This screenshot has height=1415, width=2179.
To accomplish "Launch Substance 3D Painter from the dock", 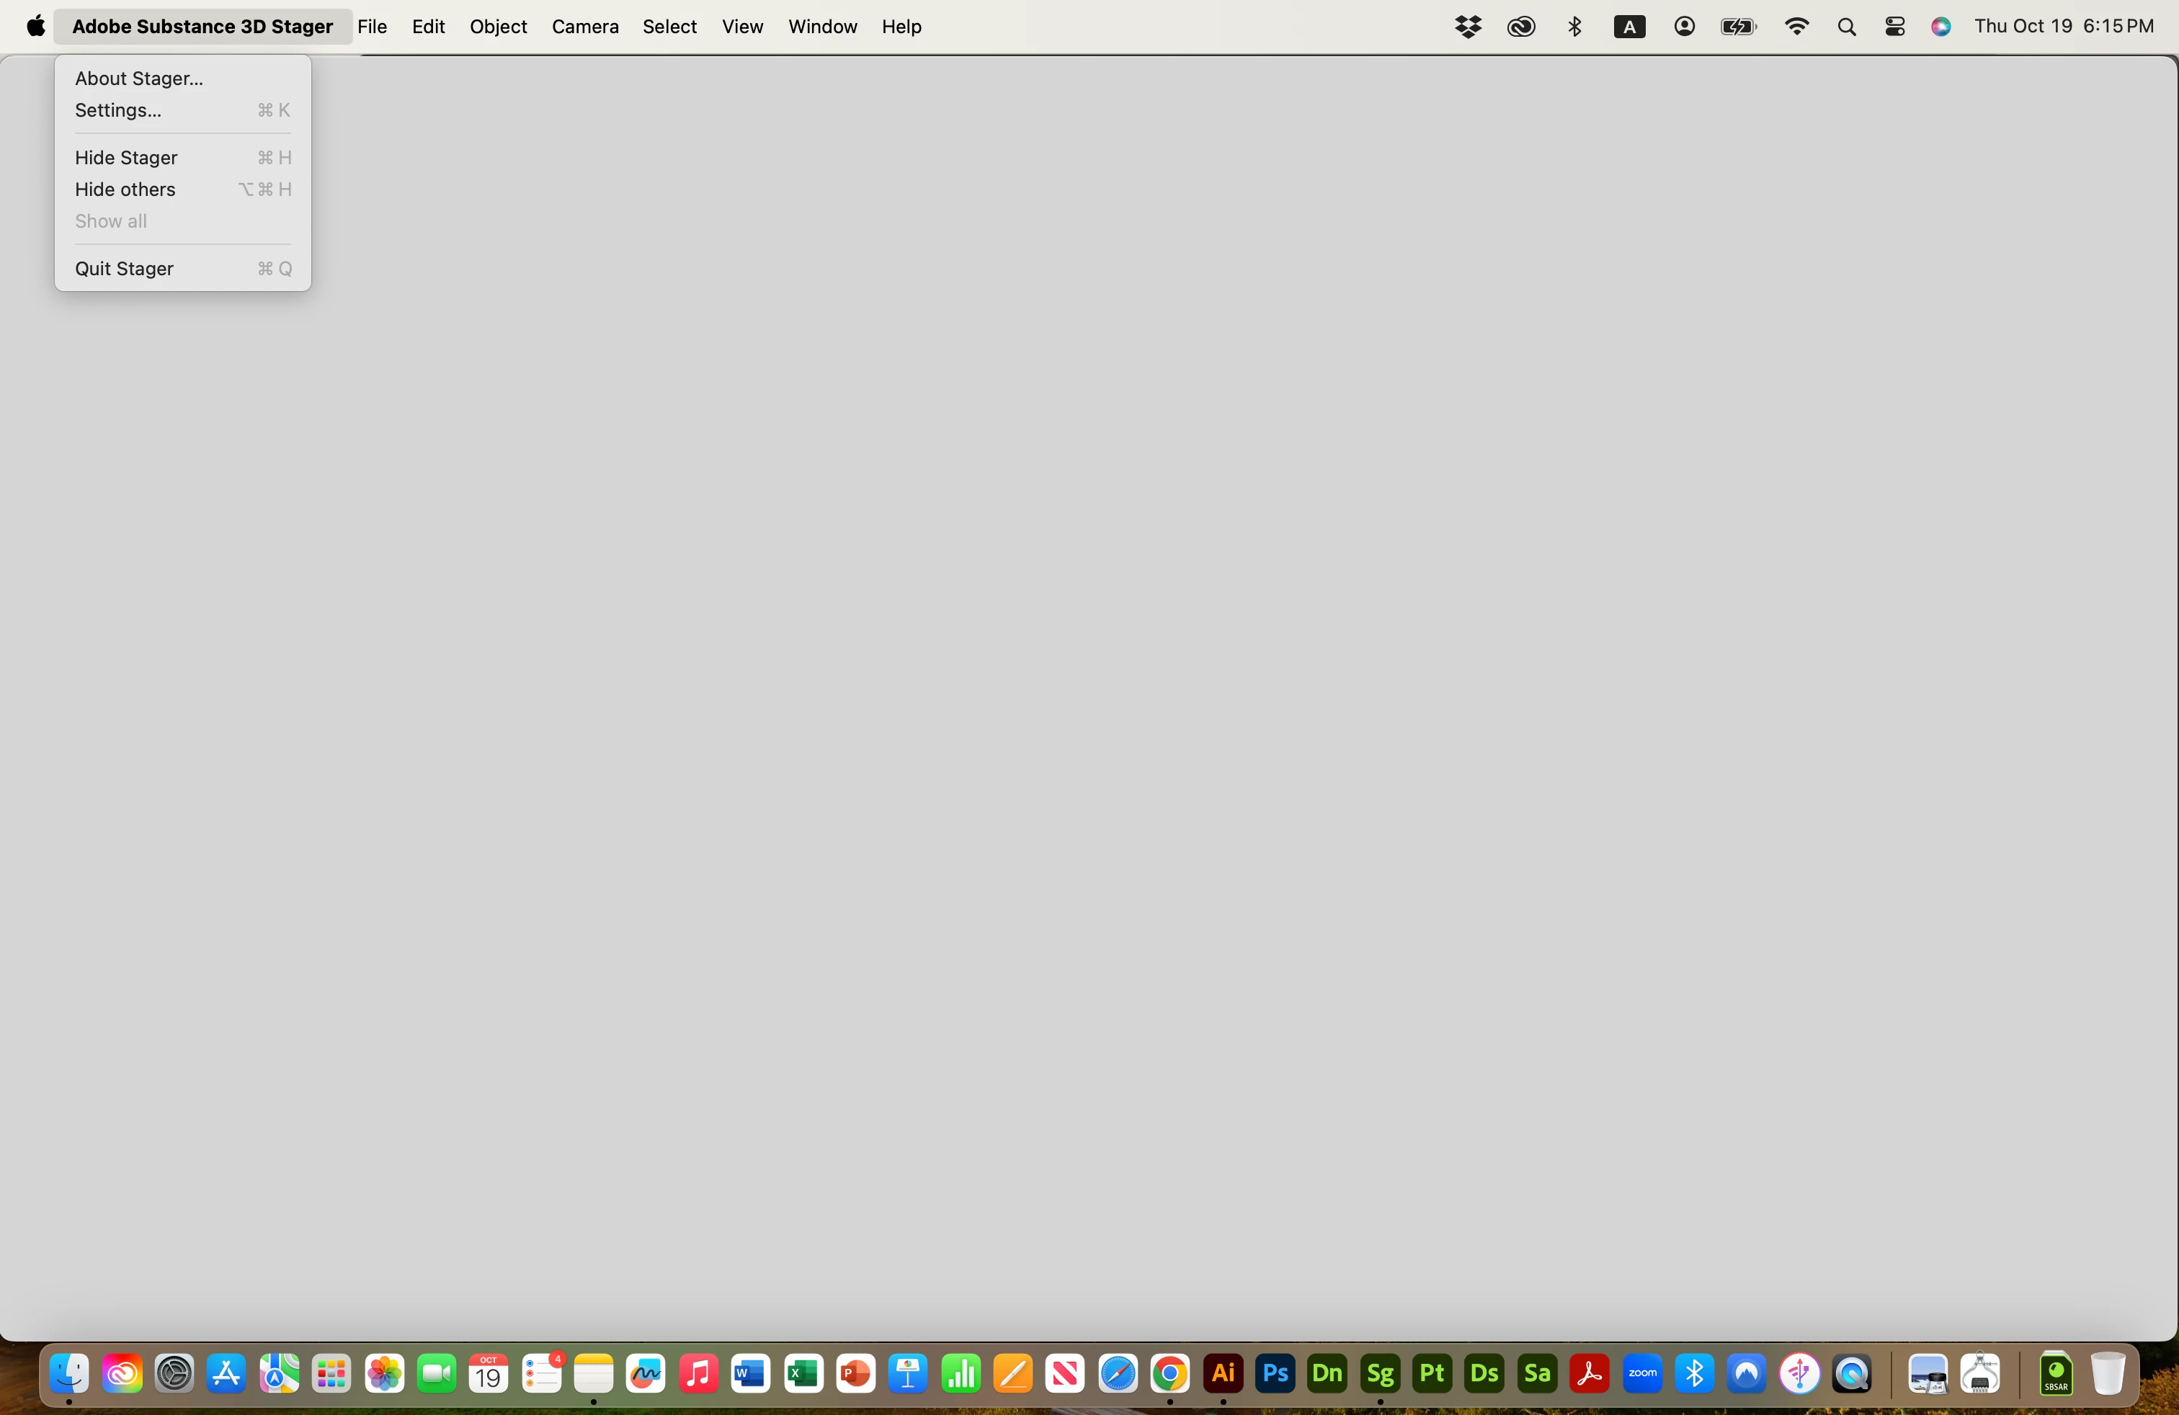I will (1432, 1374).
